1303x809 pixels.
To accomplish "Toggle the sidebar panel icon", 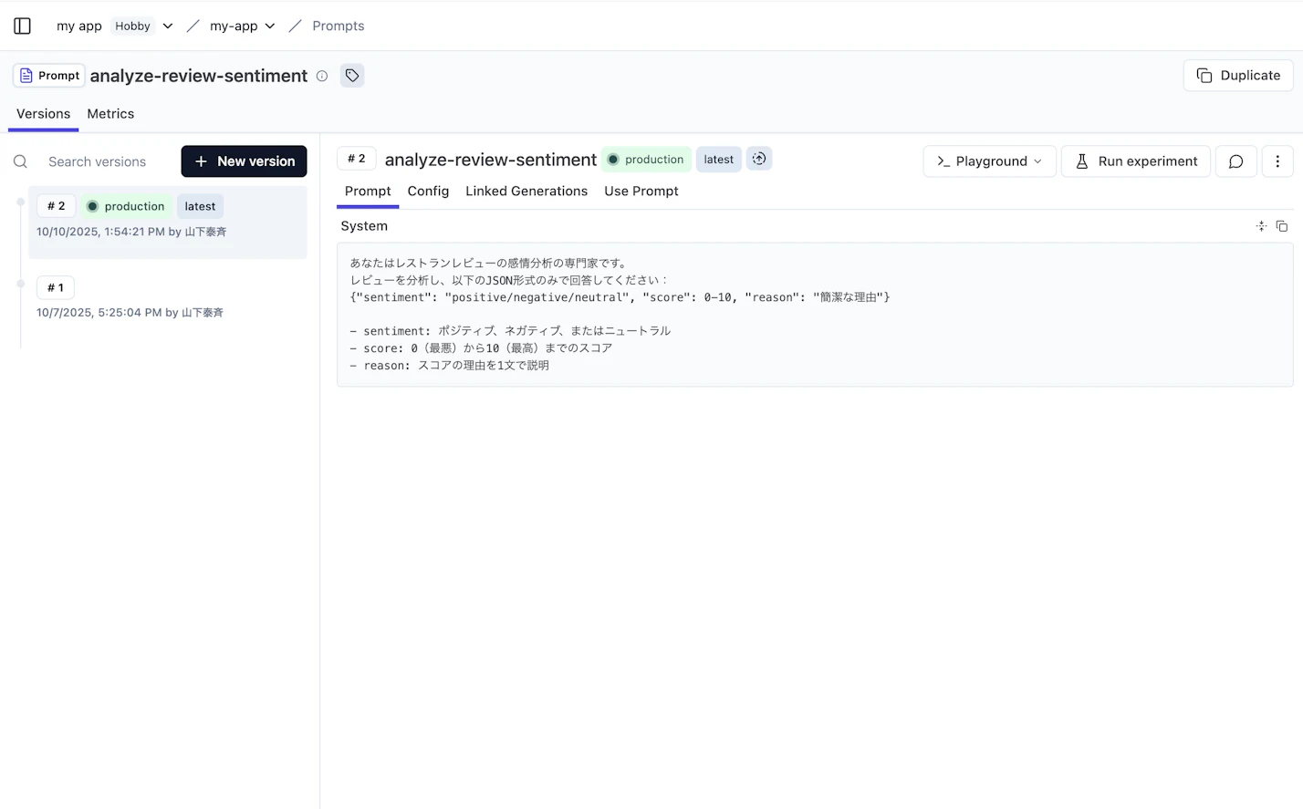I will pyautogui.click(x=23, y=26).
